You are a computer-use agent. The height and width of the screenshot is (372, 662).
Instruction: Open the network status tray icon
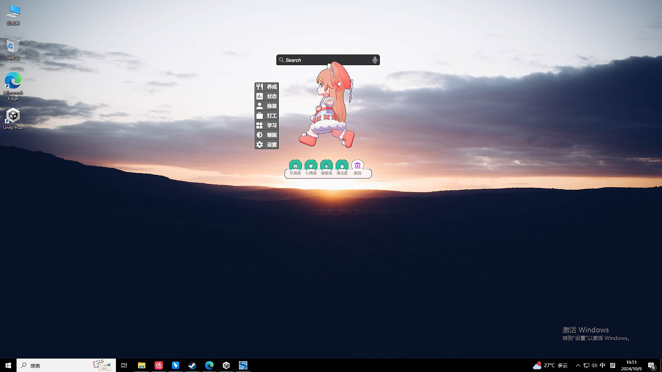pyautogui.click(x=586, y=365)
